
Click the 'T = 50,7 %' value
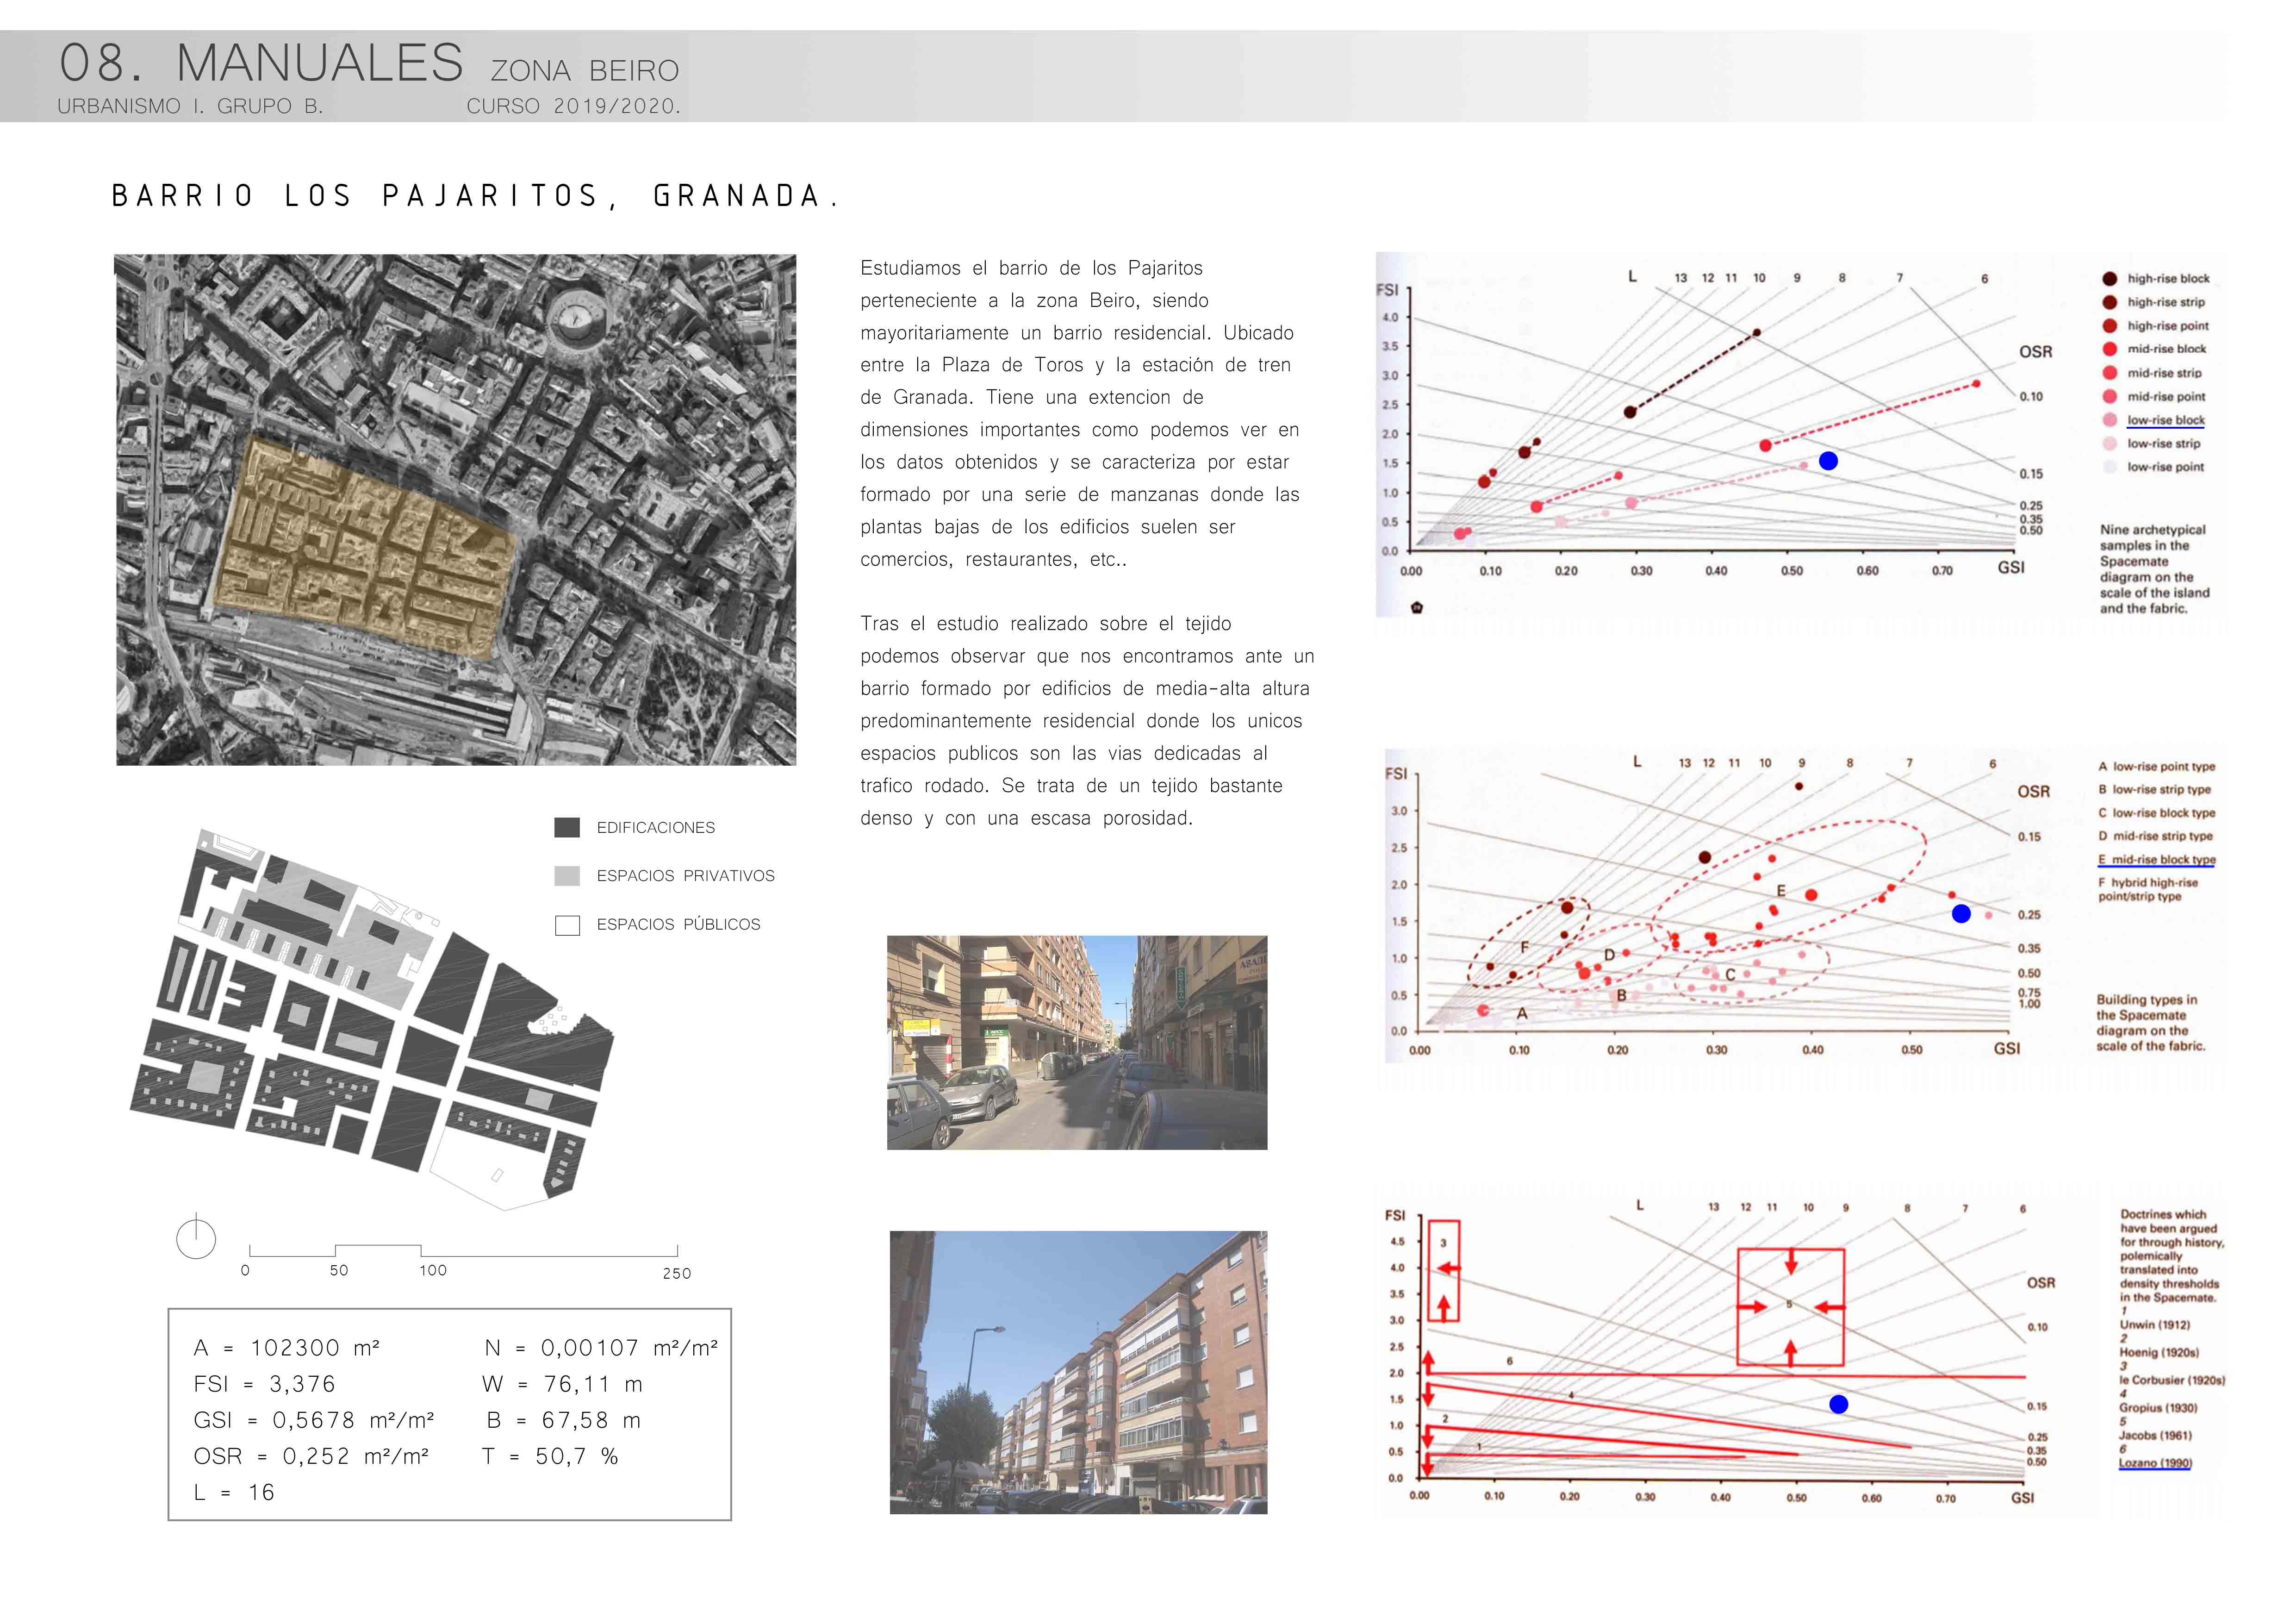550,1456
